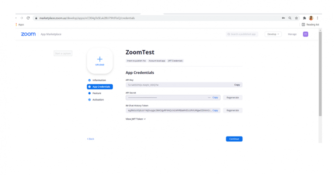This screenshot has width=335, height=175.
Task: Open Manage page
Action: 292,34
